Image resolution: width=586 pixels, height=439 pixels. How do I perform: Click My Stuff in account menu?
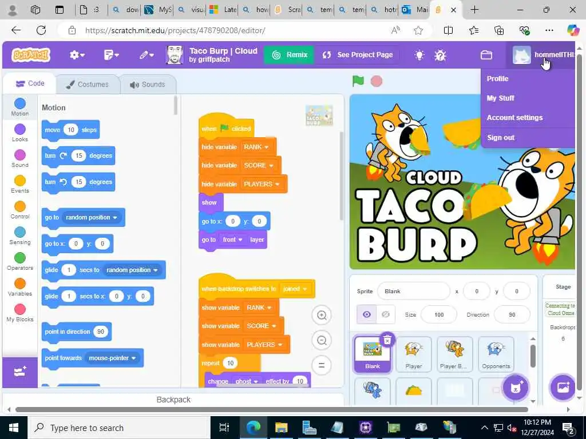pyautogui.click(x=500, y=98)
